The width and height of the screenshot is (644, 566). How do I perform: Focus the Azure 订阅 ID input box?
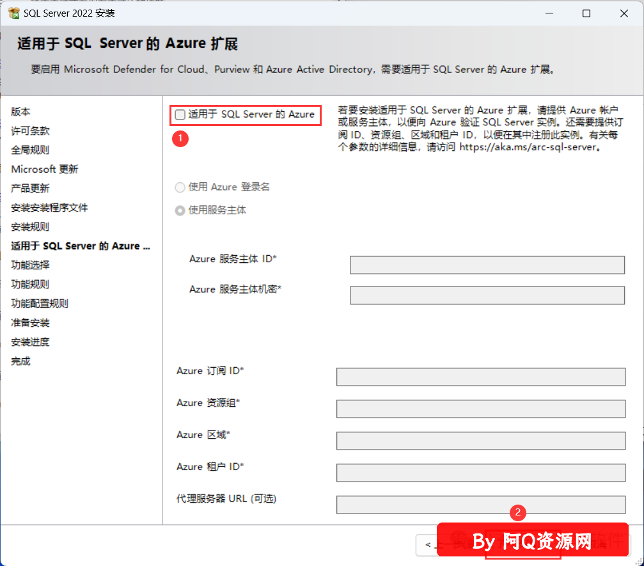[480, 377]
